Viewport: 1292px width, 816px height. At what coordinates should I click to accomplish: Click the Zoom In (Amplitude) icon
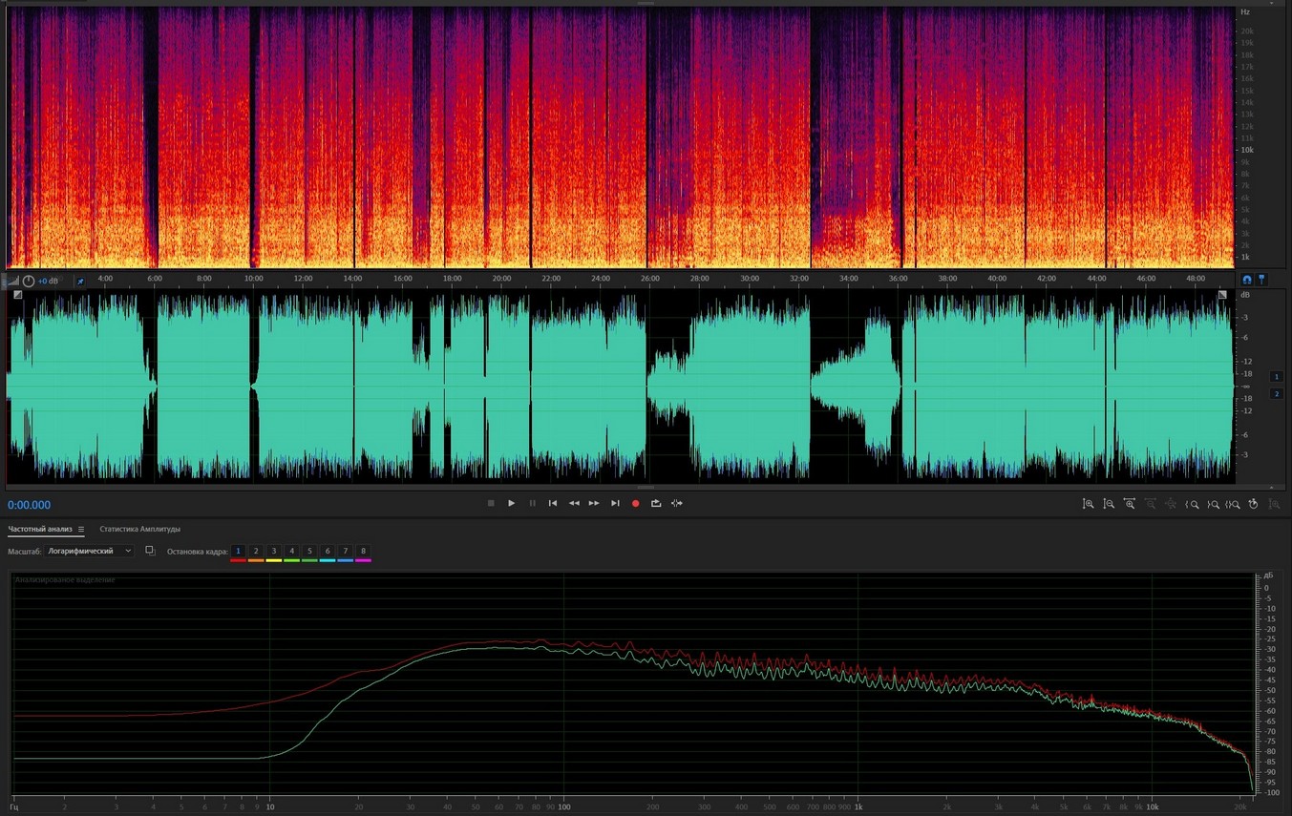tap(1088, 504)
